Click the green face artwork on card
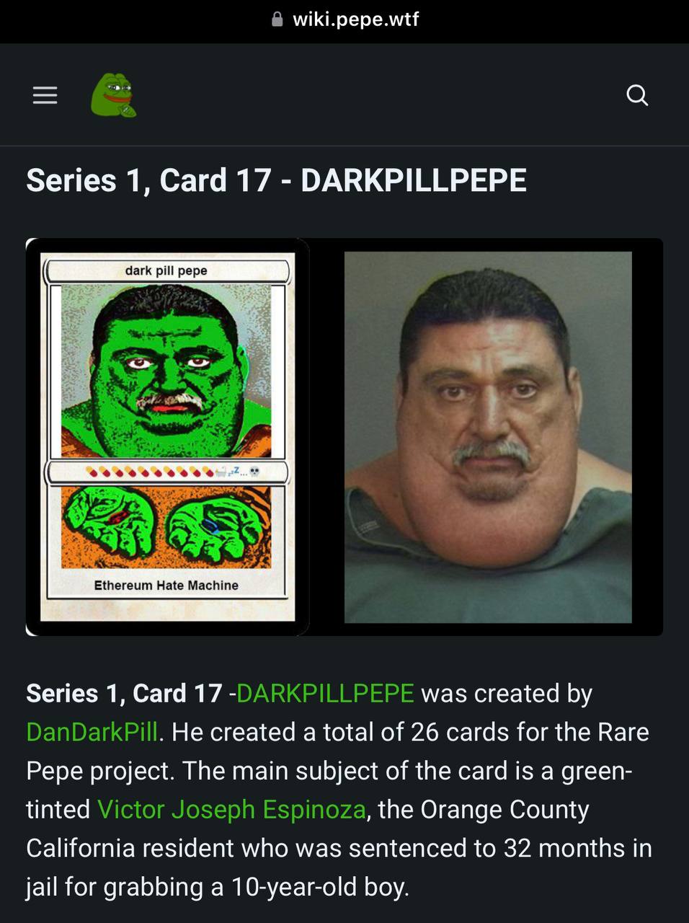This screenshot has width=689, height=923. [x=166, y=371]
